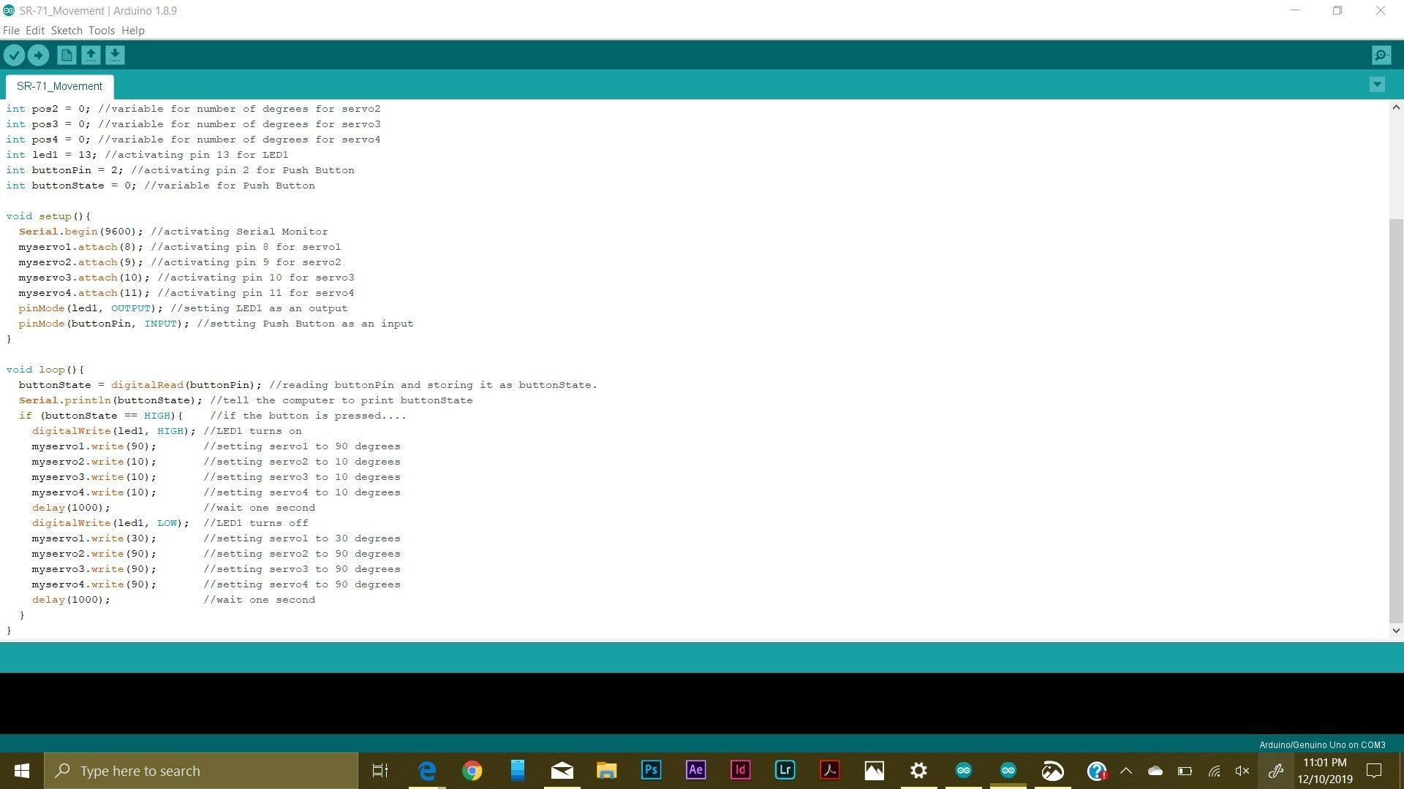Click the Verify sketch checkmark button
Image resolution: width=1404 pixels, height=789 pixels.
click(14, 55)
